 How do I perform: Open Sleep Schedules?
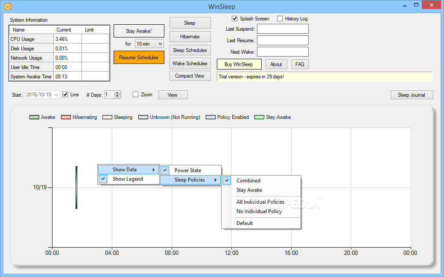coord(190,50)
